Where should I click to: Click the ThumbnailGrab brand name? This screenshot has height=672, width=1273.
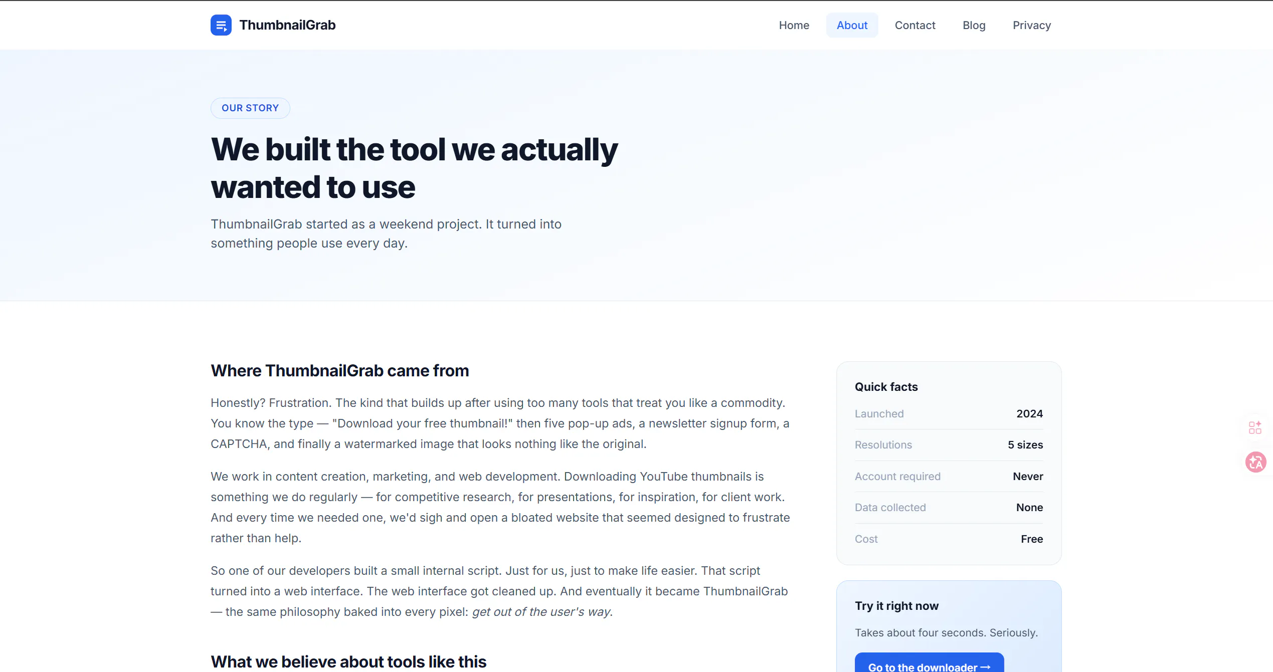pyautogui.click(x=287, y=25)
